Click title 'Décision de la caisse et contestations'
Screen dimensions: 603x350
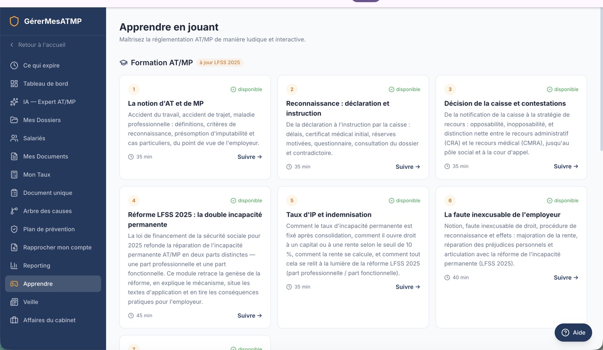pos(505,103)
